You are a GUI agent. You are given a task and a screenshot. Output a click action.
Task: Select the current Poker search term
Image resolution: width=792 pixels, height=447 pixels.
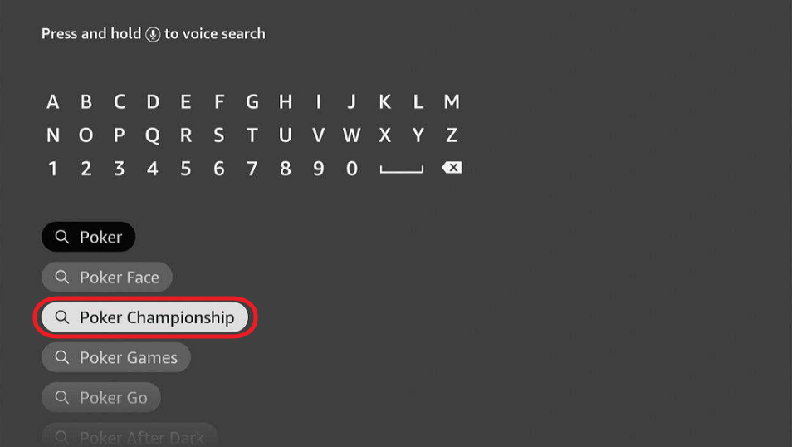click(88, 237)
